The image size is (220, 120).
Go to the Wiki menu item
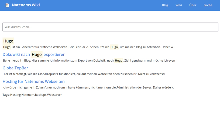click(178, 5)
